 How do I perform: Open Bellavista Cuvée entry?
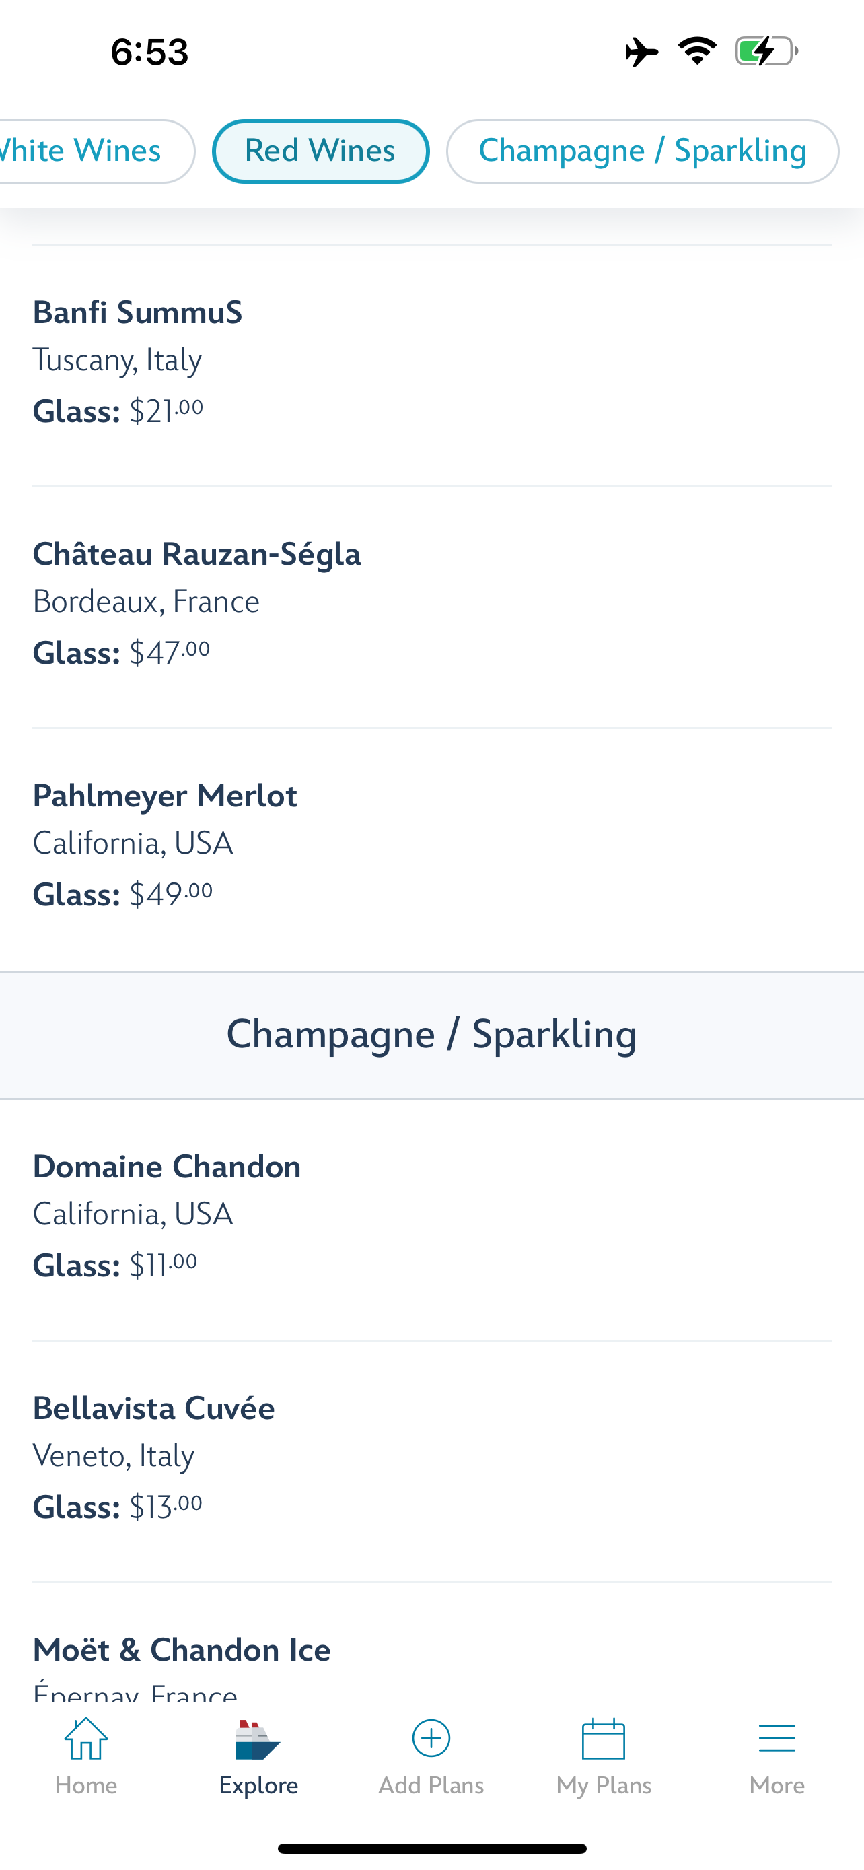pos(154,1409)
